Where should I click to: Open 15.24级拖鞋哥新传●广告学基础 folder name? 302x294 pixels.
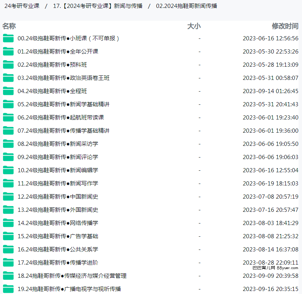58,236
